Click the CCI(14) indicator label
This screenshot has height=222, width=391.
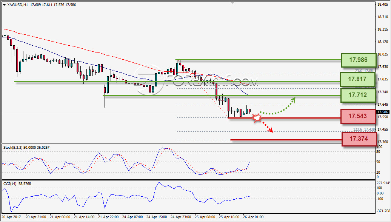(x=17, y=184)
